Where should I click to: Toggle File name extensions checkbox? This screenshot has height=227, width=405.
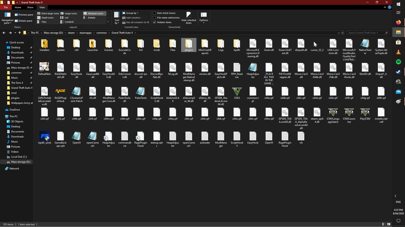[154, 18]
